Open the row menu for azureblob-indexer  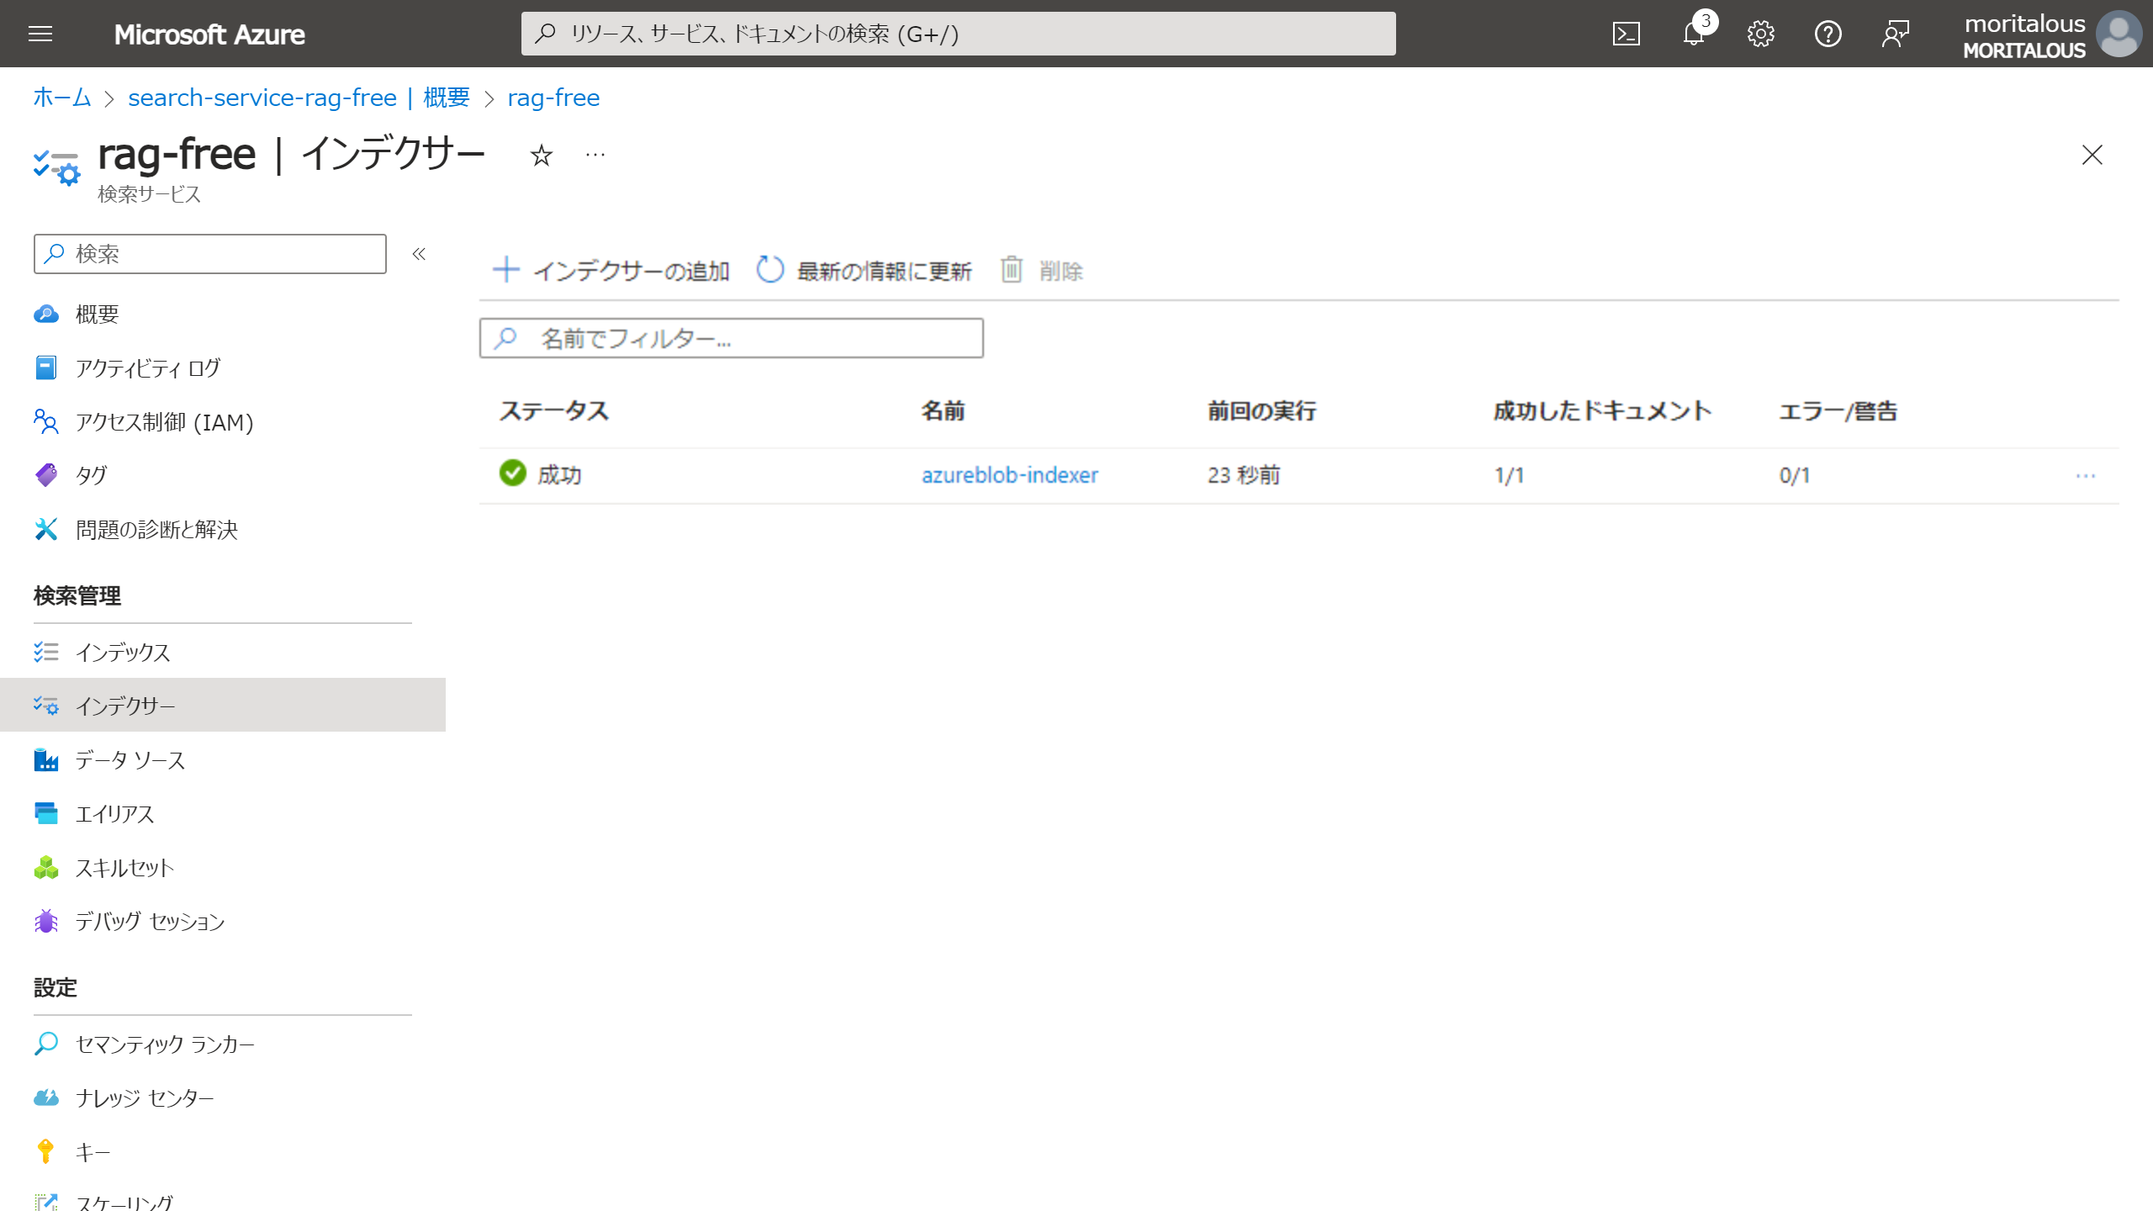(2087, 475)
